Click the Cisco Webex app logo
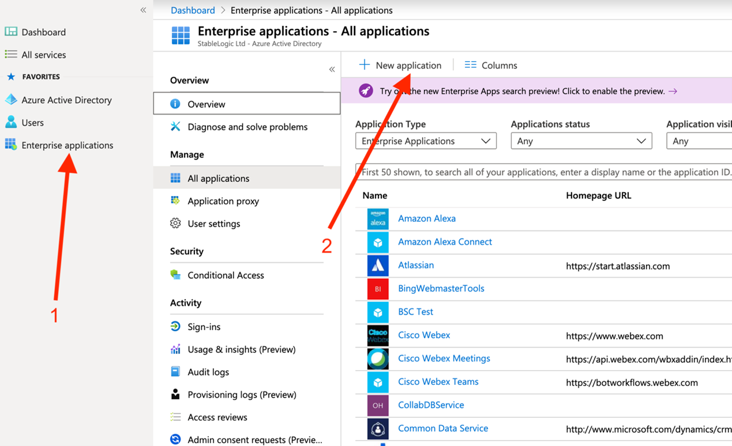Viewport: 732px width, 446px height. 378,335
